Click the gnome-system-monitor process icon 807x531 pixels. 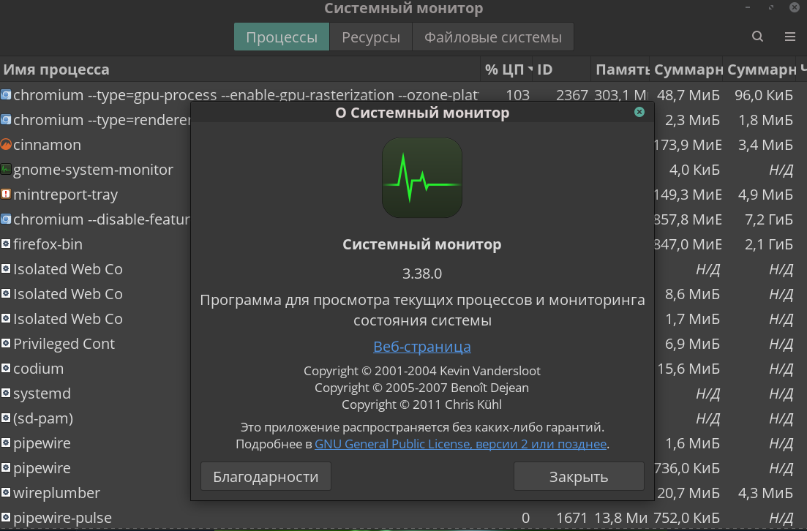click(x=6, y=170)
